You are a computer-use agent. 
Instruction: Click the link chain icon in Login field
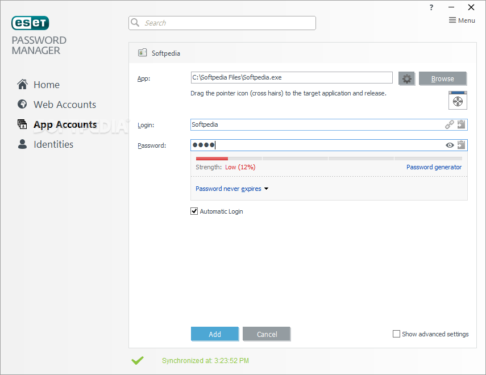(450, 124)
